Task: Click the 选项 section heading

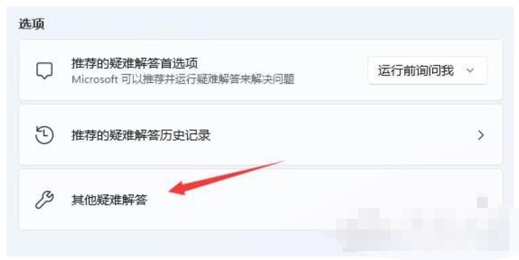Action: click(31, 24)
